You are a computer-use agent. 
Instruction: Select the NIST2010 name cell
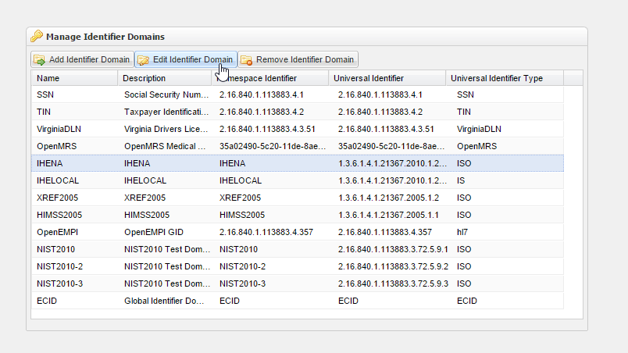pyautogui.click(x=55, y=250)
